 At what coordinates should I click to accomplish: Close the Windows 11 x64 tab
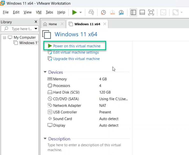point(105,24)
